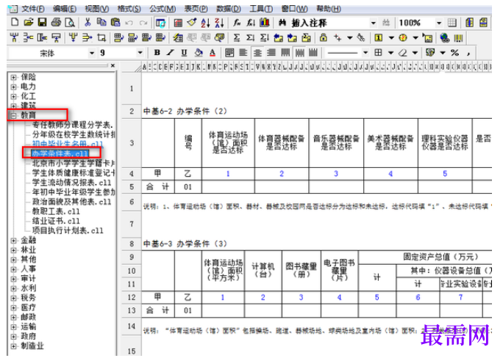503x358 pixels.
Task: Open the zoom 100% dropdown
Action: 439,23
